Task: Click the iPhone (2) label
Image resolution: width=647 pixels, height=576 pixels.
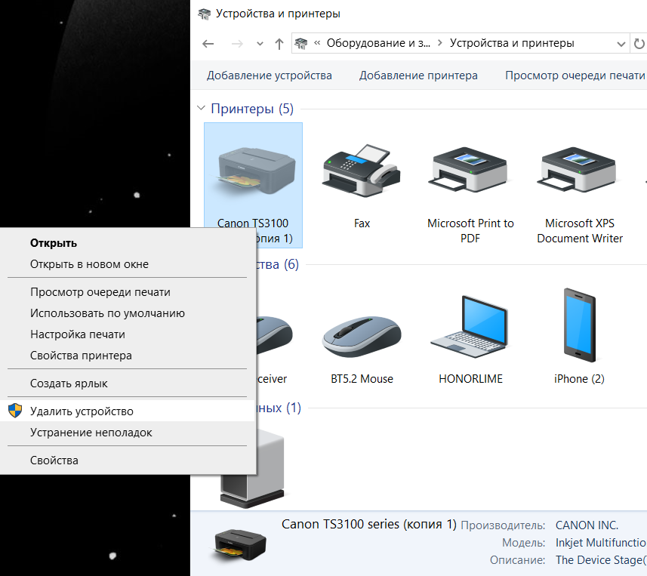Action: pyautogui.click(x=579, y=379)
